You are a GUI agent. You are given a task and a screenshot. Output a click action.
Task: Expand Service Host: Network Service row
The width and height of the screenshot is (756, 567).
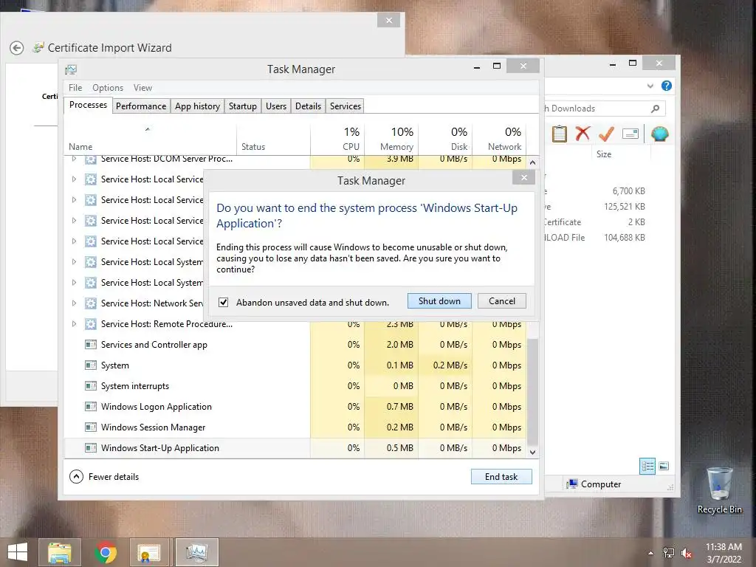pyautogui.click(x=74, y=303)
